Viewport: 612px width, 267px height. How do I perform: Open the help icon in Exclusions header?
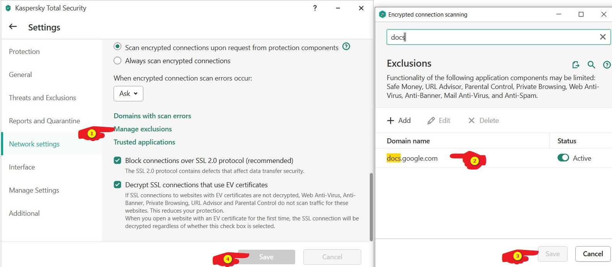tap(607, 65)
